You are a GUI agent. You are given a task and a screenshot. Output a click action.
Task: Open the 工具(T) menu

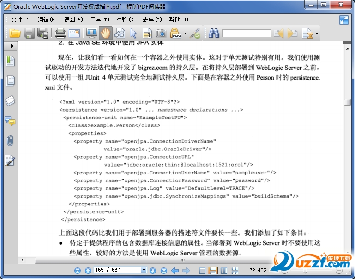pyautogui.click(x=100, y=19)
